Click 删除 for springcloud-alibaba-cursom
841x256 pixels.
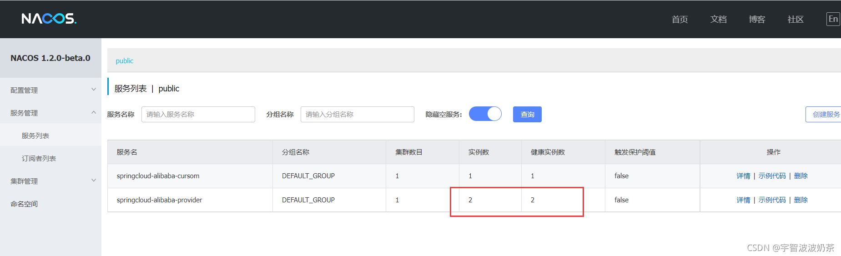tap(801, 176)
